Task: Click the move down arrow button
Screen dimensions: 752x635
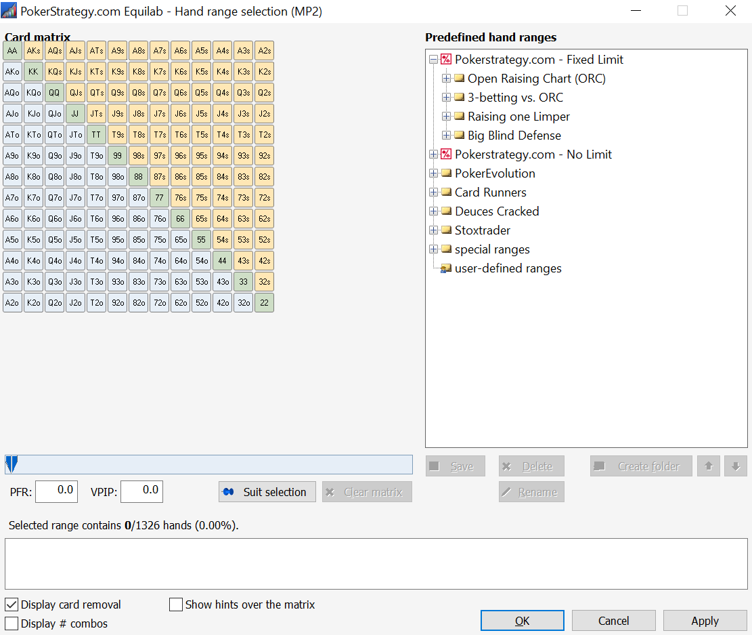Action: click(736, 466)
